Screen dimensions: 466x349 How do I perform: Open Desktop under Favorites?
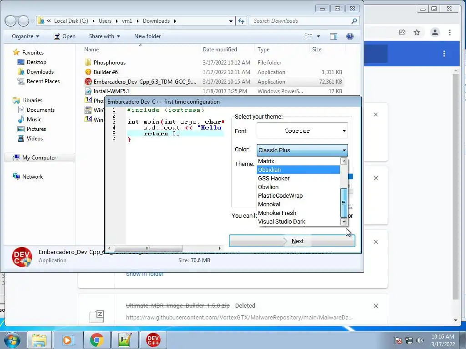pos(36,62)
